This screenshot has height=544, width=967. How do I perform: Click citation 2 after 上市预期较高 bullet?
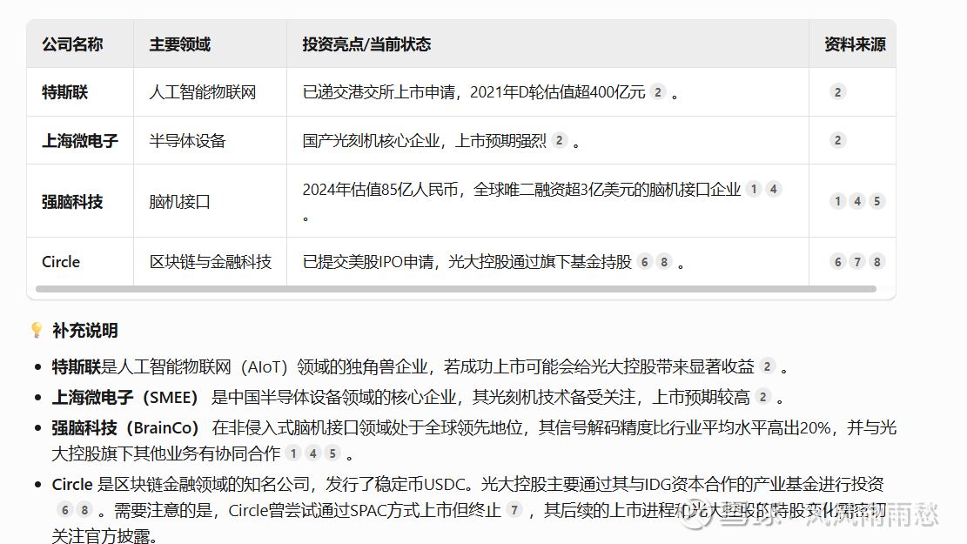762,396
